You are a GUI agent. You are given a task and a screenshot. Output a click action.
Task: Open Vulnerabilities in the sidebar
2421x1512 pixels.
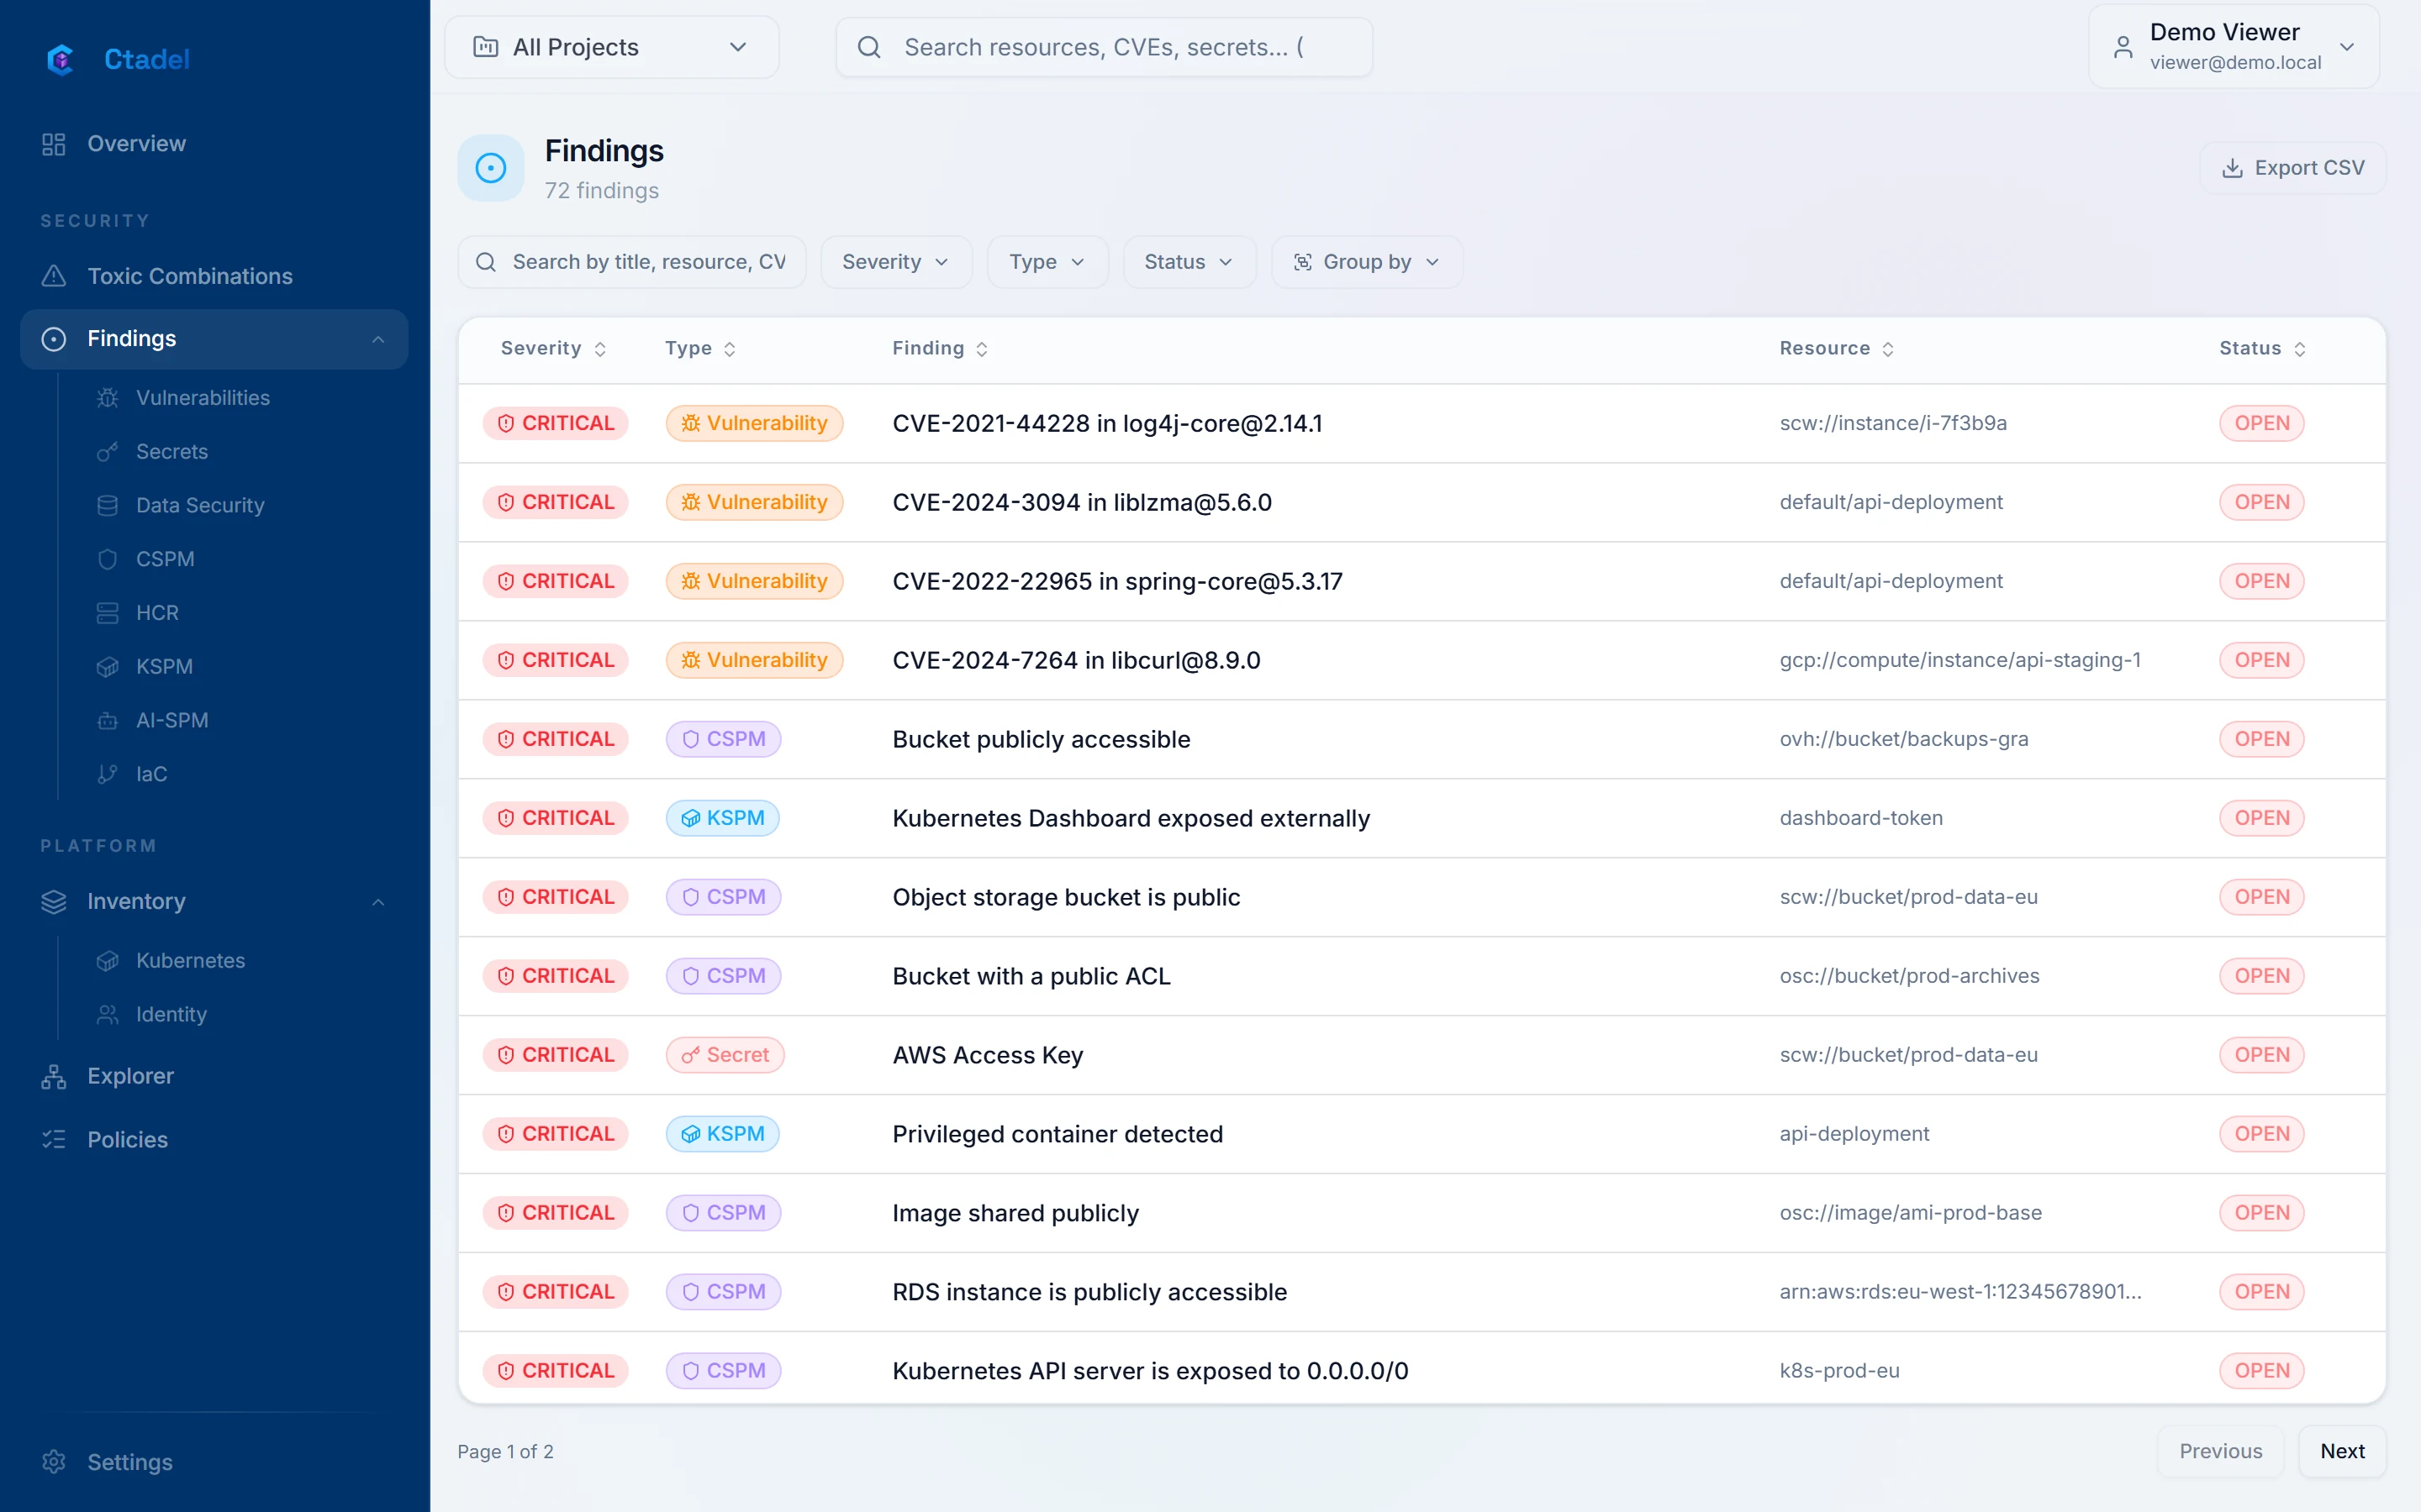tap(202, 398)
